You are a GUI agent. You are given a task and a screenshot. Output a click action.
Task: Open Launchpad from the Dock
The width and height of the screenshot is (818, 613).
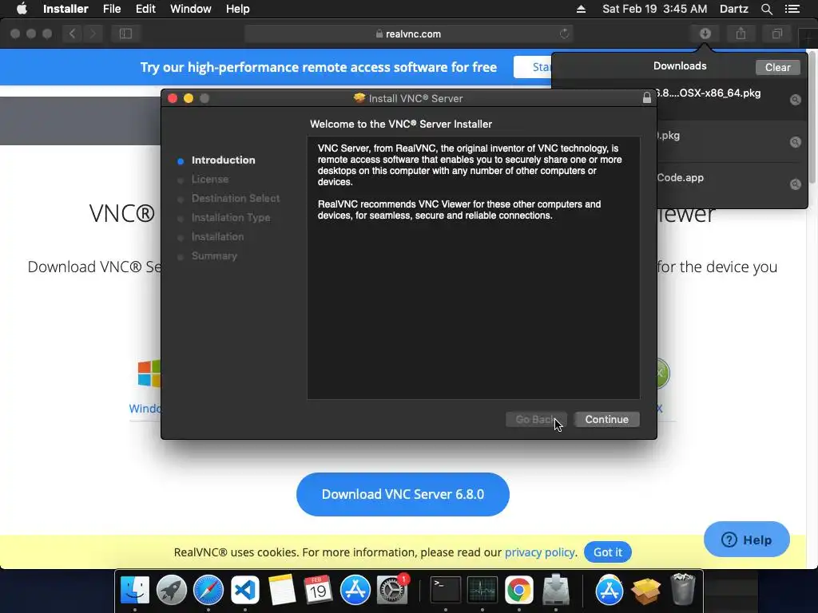point(172,590)
